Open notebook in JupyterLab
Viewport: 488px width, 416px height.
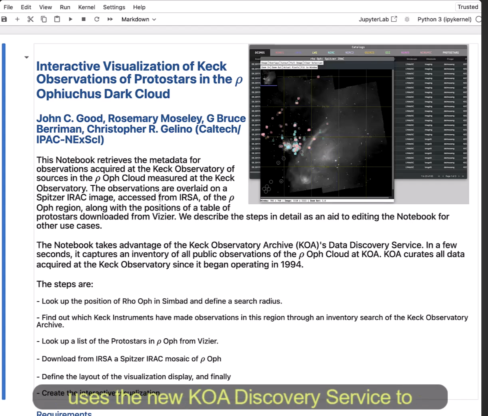pos(377,19)
